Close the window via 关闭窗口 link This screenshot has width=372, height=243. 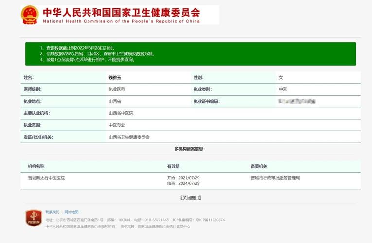[191, 198]
